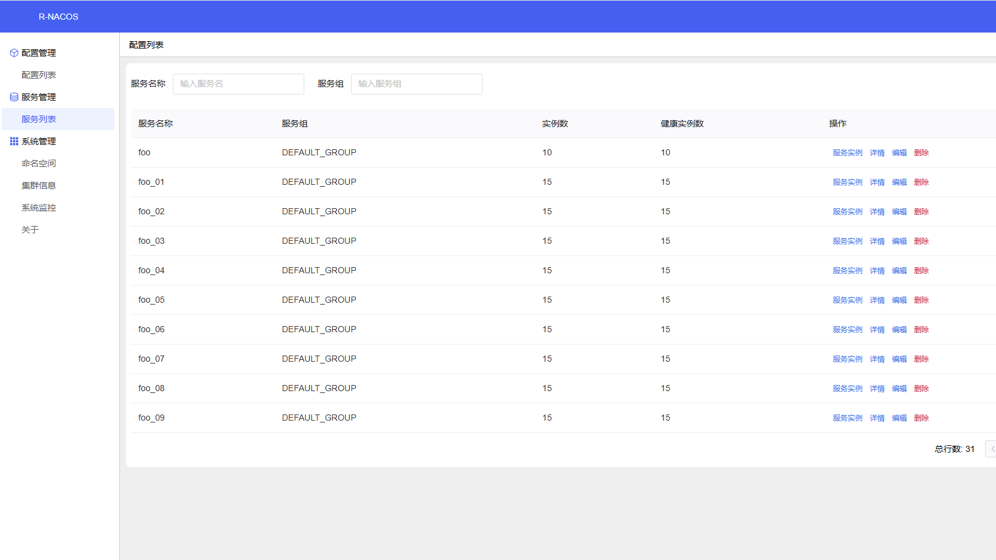Viewport: 996px width, 560px height.
Task: View 详情 for foo_02
Action: [877, 212]
